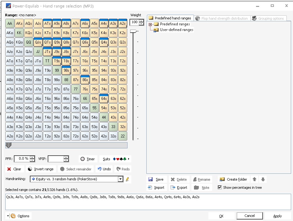
Task: Expand the Predefined ranges tree node
Action: click(x=150, y=24)
